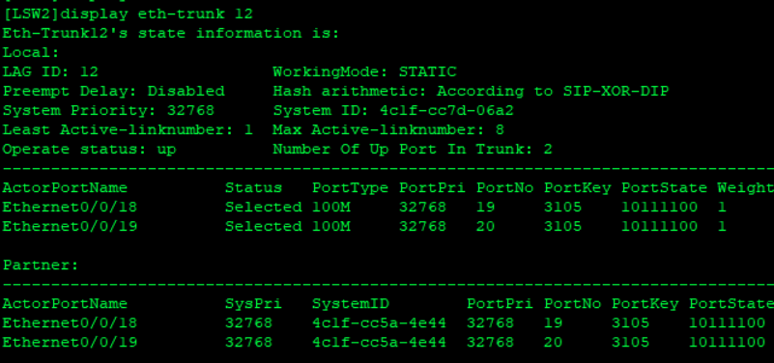
Task: Click PortState 10111100 in Partner Ethernet0/0/18 row
Action: 727,323
